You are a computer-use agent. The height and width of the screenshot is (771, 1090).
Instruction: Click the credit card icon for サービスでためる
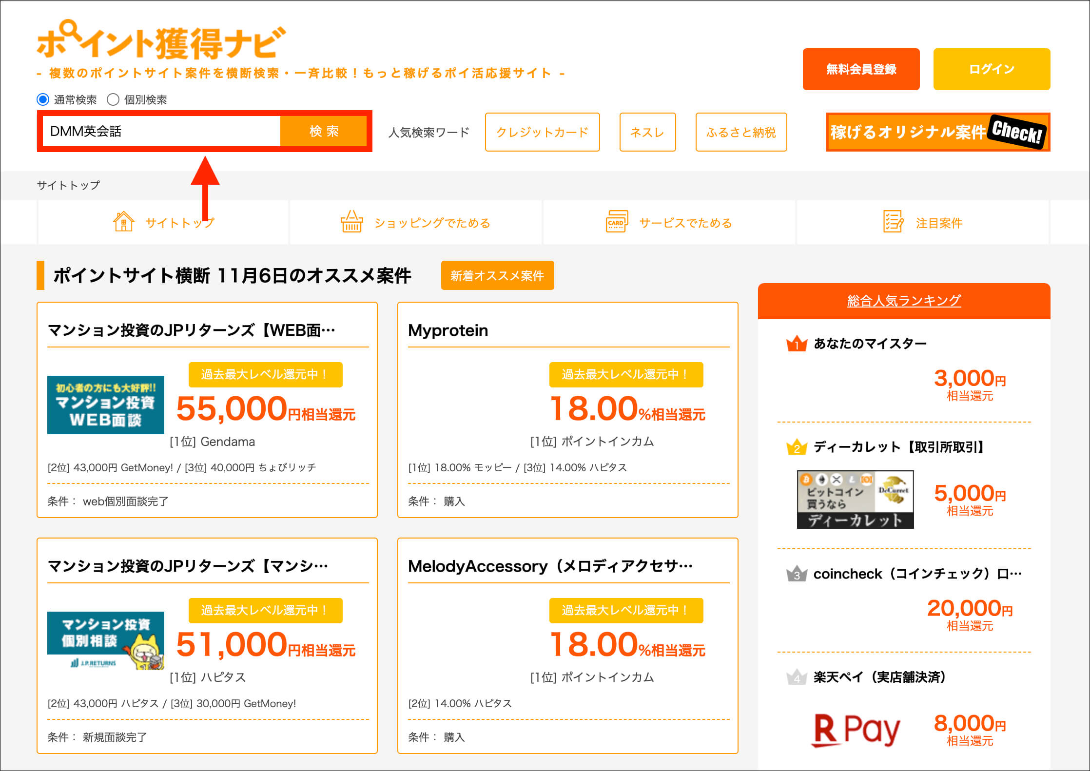617,222
